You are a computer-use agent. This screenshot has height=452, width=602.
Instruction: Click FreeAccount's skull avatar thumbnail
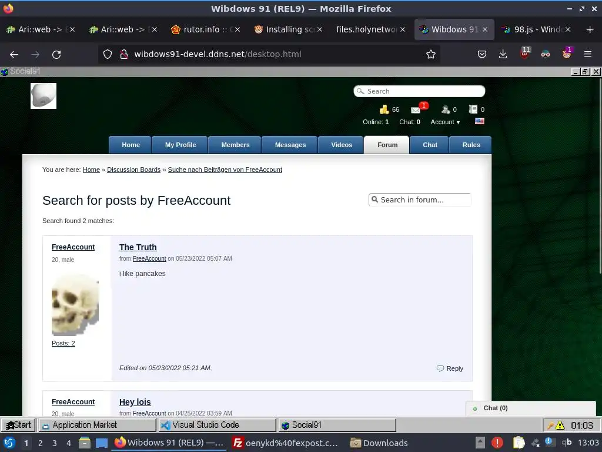(75, 305)
